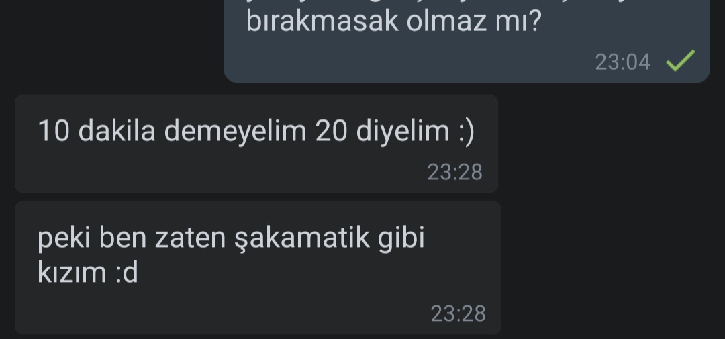
Task: Click the 23:28 timestamp under "kızım :d" message
Action: pos(458,313)
